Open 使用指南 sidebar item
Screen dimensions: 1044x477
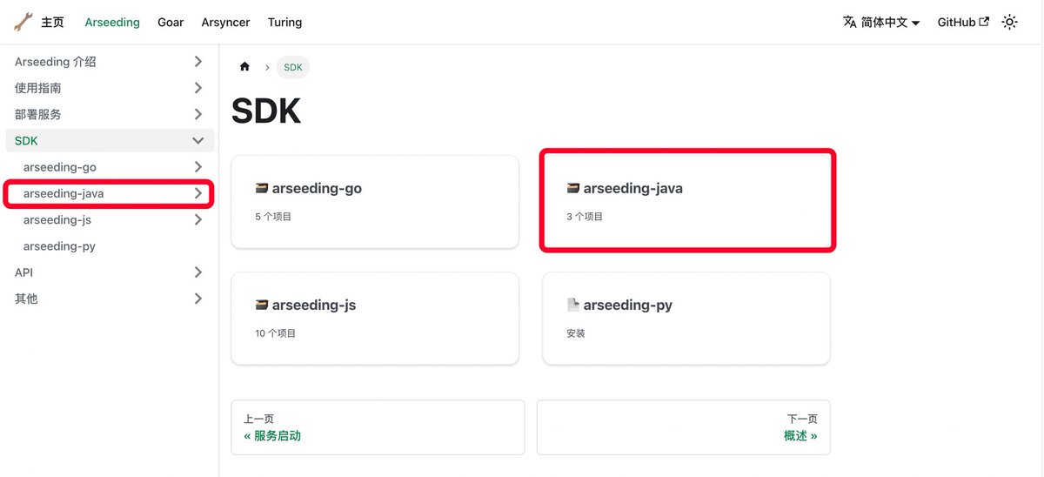(x=38, y=88)
